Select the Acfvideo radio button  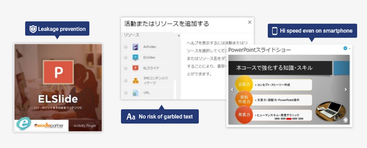(126, 47)
